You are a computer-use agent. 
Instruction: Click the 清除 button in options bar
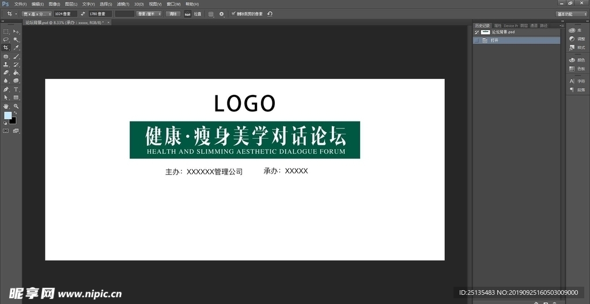point(173,13)
